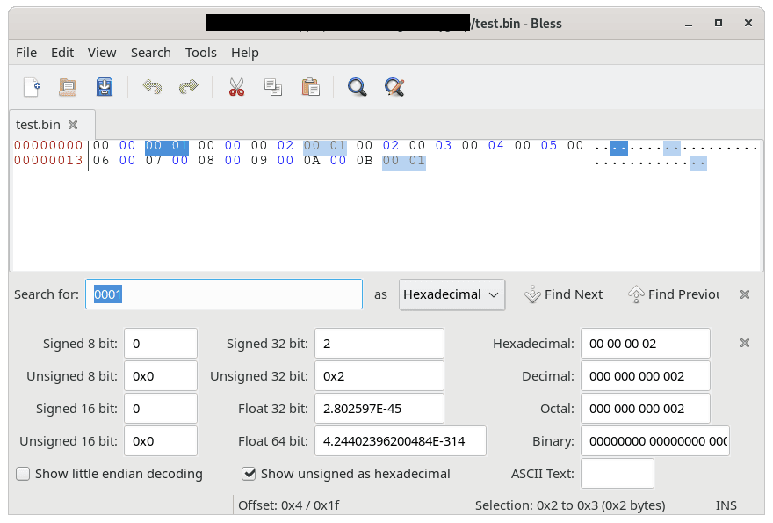Click the Selection 0x2 to 0x3 status entry
The image size is (773, 523).
tap(570, 505)
